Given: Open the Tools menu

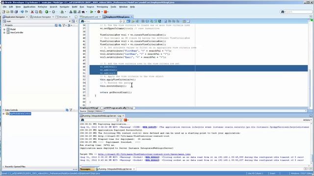Looking at the screenshot, I should (x=113, y=7).
